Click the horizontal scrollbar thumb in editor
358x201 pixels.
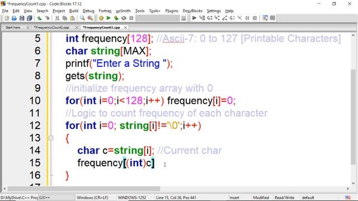point(83,189)
